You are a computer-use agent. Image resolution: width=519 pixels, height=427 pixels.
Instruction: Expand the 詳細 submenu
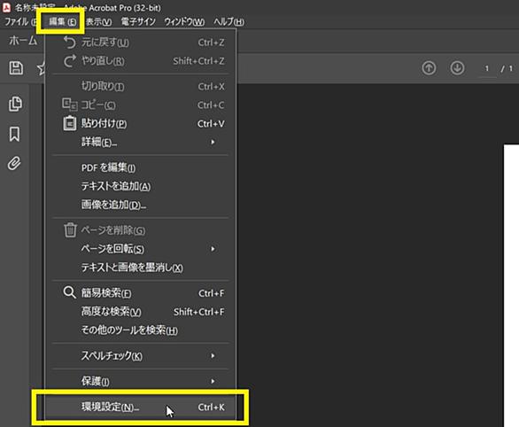140,142
